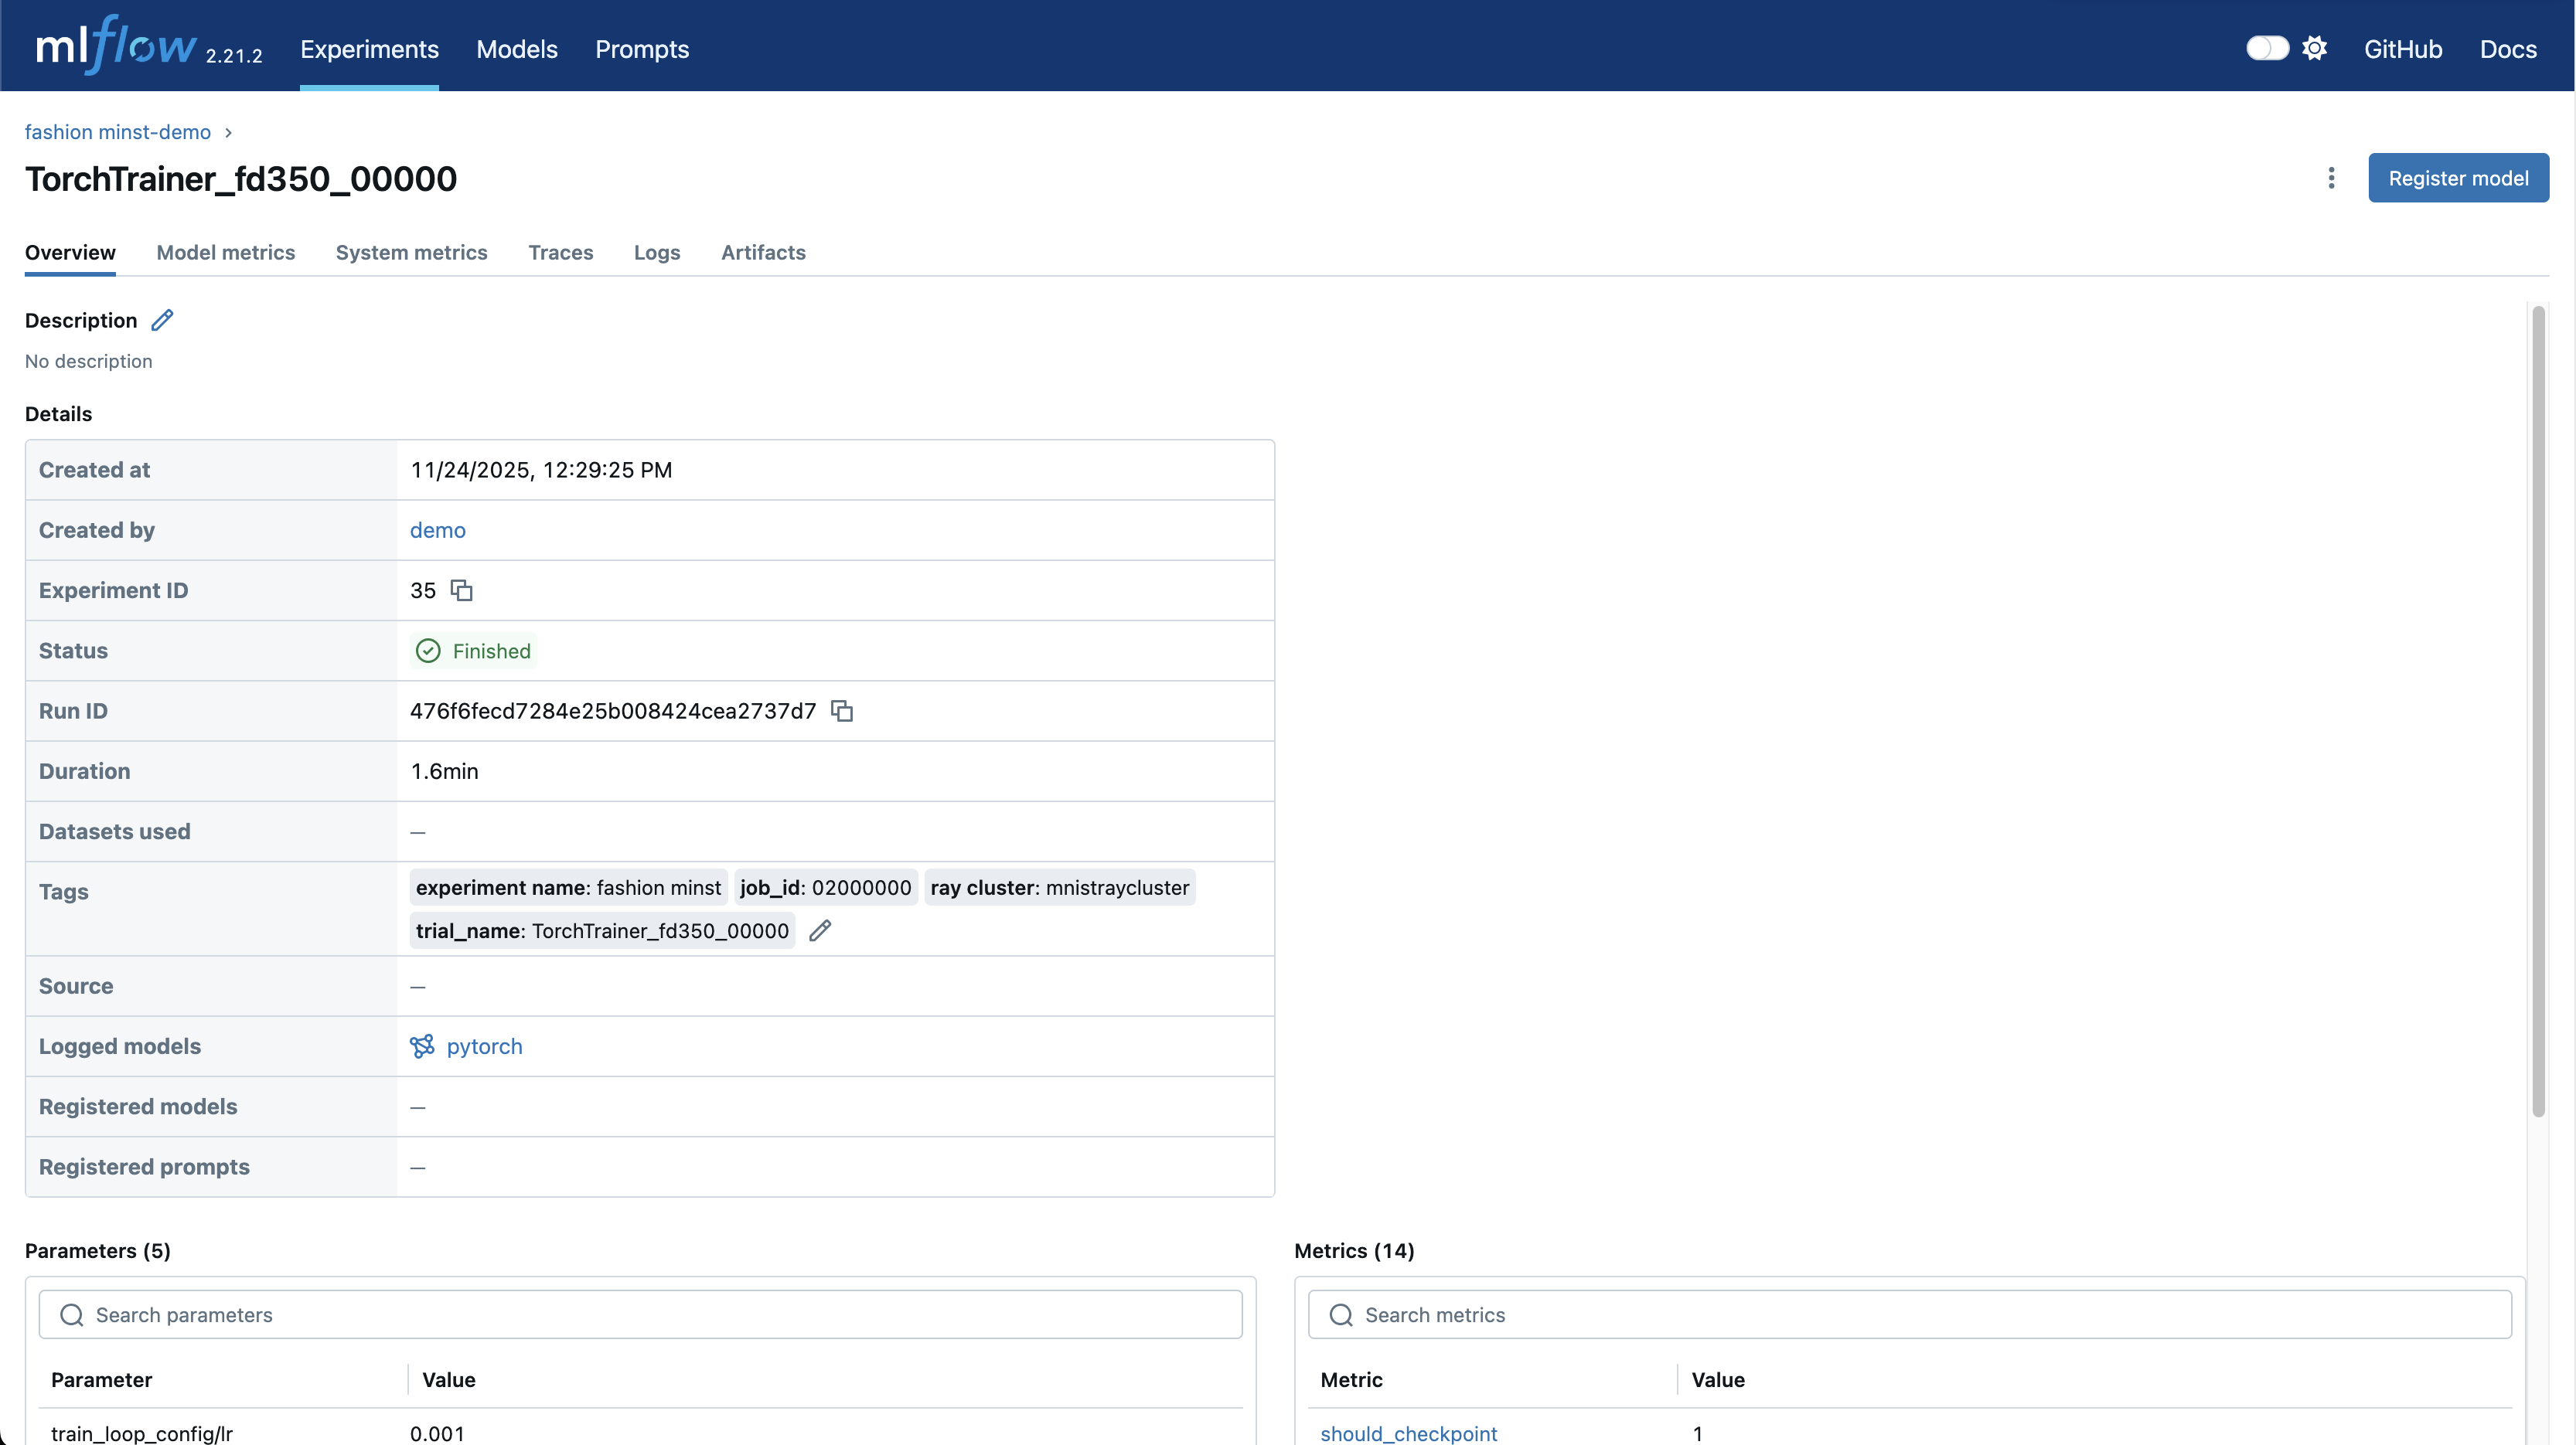2576x1445 pixels.
Task: Switch to the Model metrics tab
Action: click(x=225, y=252)
